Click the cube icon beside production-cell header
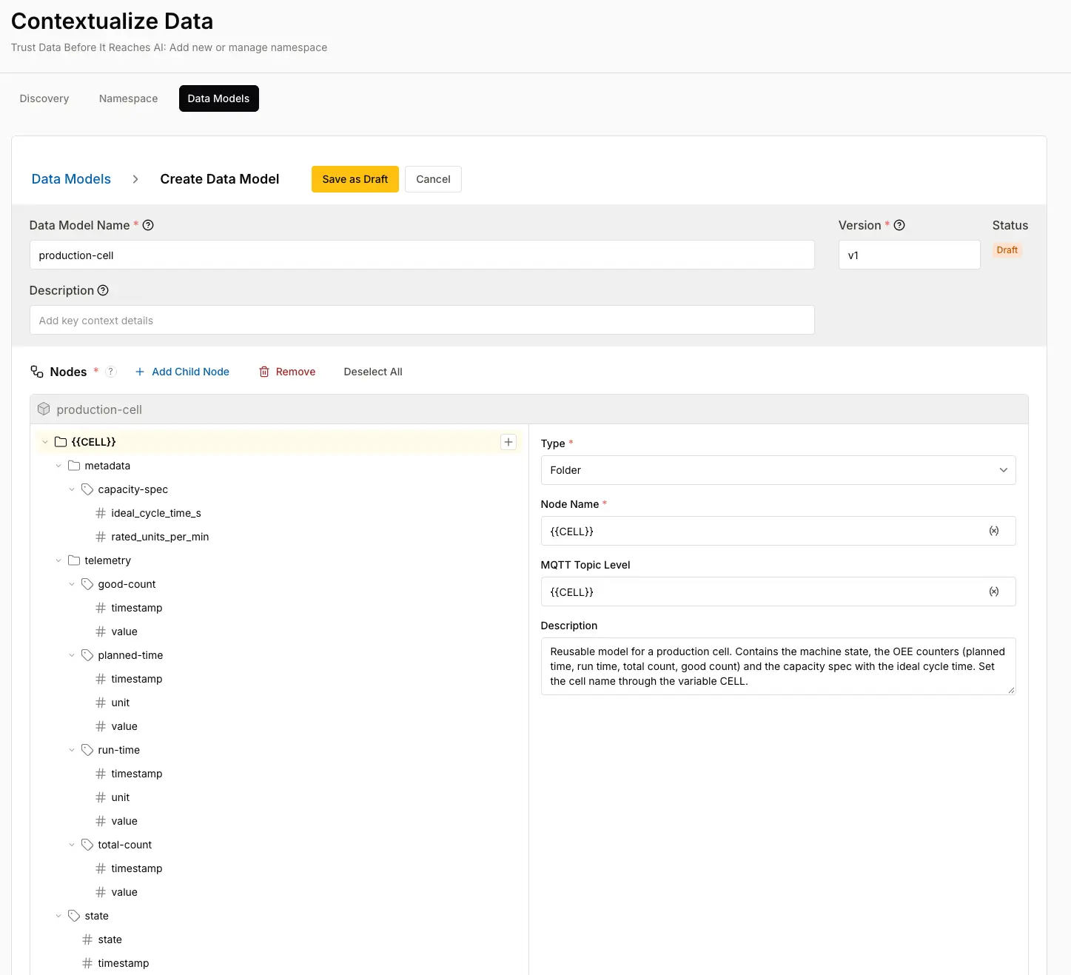This screenshot has width=1071, height=975. click(x=44, y=409)
